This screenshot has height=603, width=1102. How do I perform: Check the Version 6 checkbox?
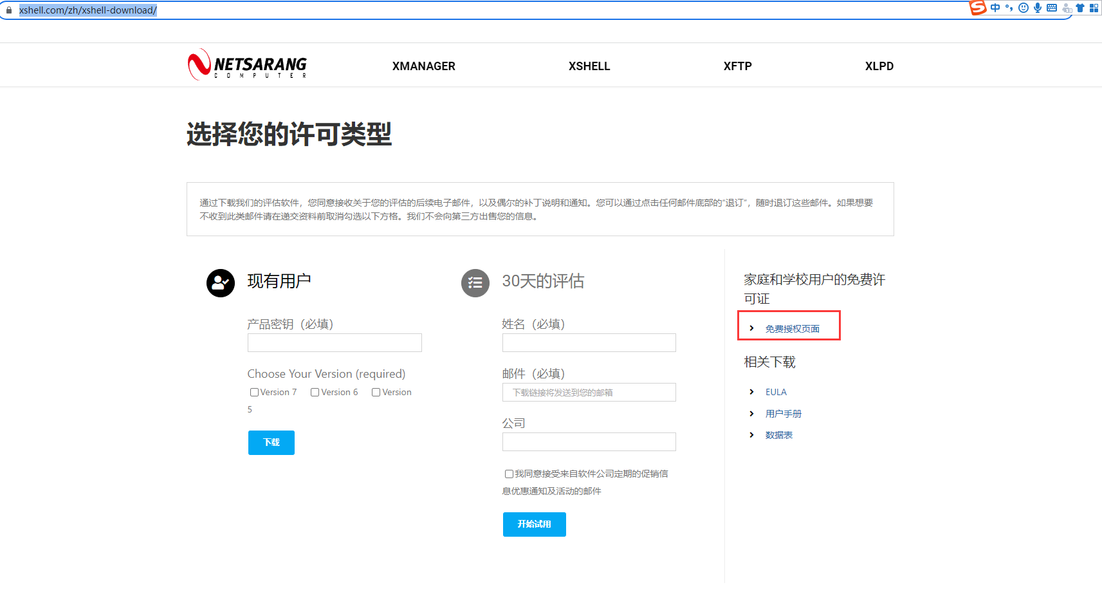[x=315, y=393]
